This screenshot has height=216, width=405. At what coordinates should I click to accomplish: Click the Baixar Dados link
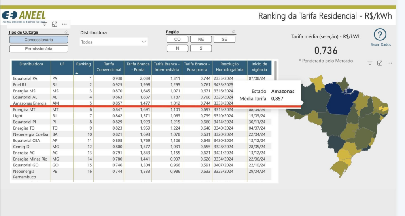click(380, 45)
